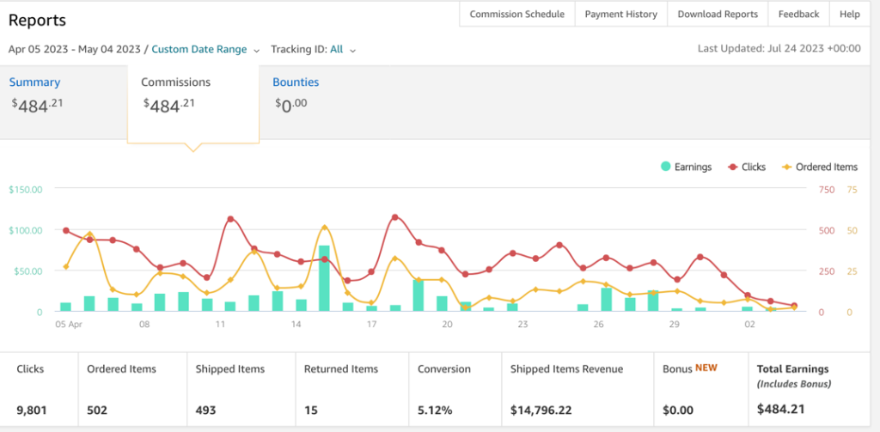Image resolution: width=880 pixels, height=432 pixels.
Task: View Payment History
Action: coord(620,14)
